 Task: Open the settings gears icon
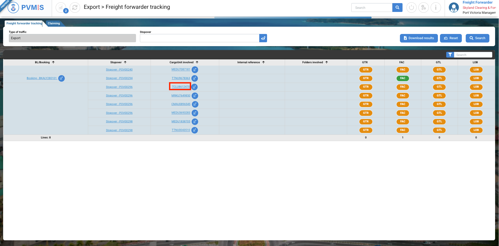click(424, 8)
